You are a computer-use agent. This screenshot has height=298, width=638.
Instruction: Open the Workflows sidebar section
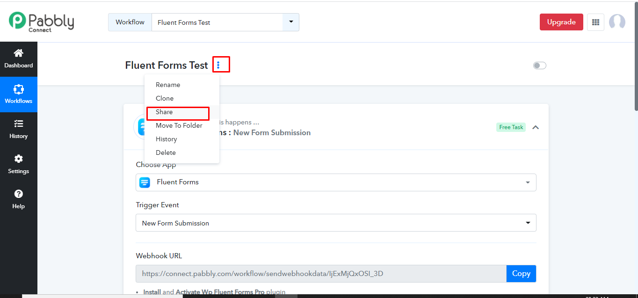point(18,94)
